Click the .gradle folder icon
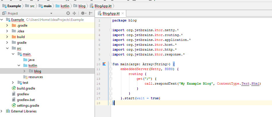Screen dimensions: 272x117 pos(14,25)
